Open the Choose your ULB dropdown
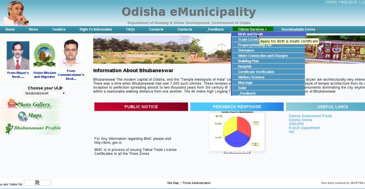The image size is (365, 189). pos(45,93)
